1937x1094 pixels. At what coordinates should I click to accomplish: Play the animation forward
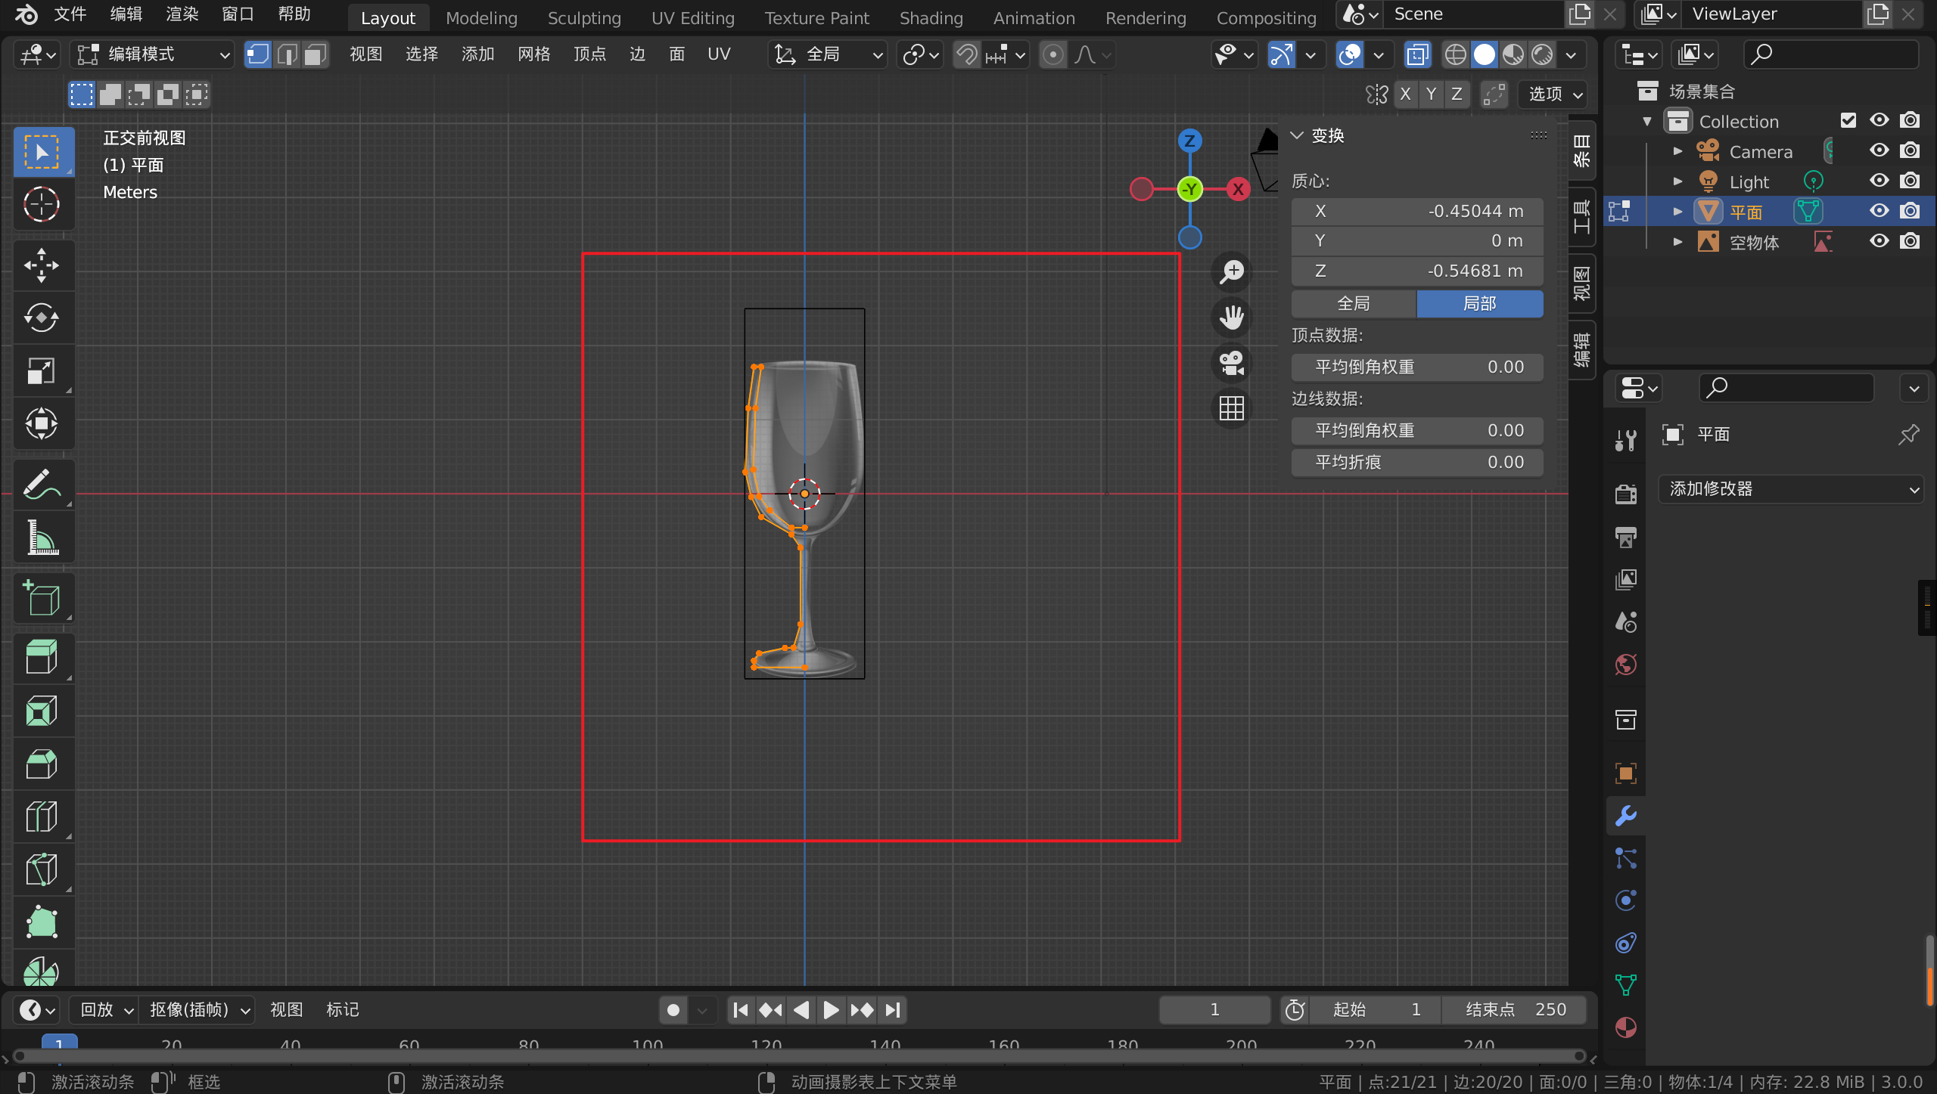pos(831,1009)
